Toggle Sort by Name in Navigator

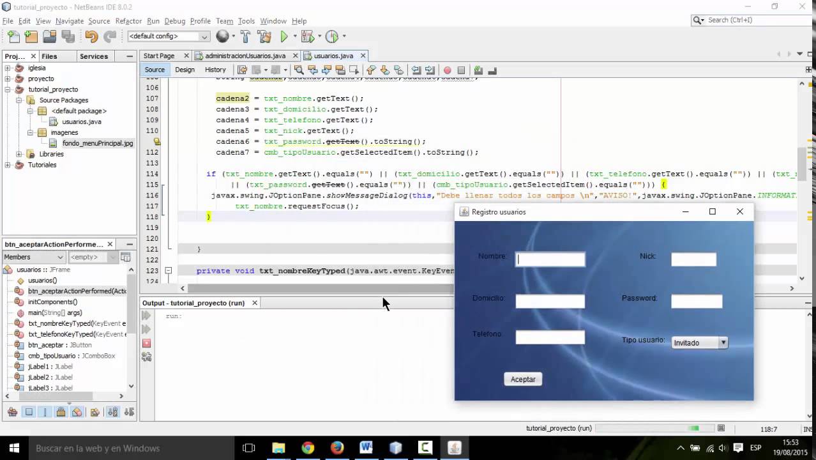pos(114,412)
